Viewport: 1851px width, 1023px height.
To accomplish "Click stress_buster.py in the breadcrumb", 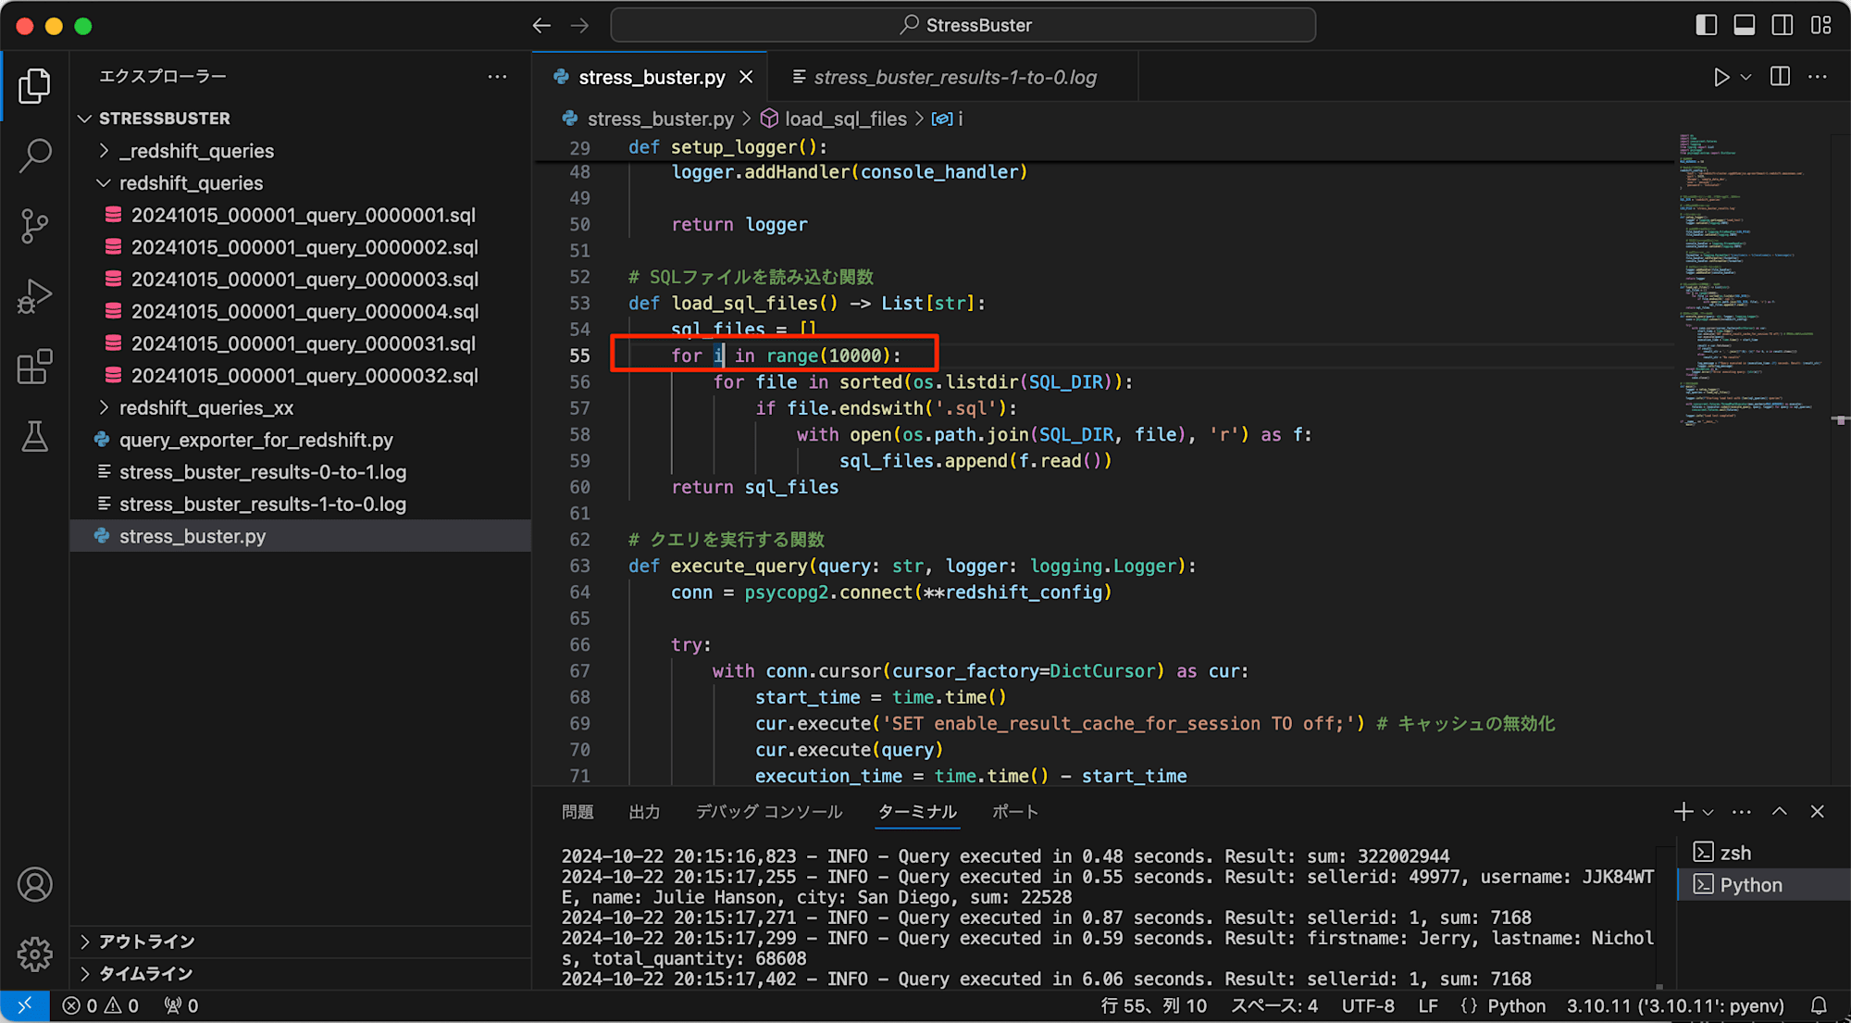I will 660,119.
